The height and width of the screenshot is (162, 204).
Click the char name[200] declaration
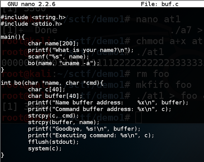tap(54, 43)
